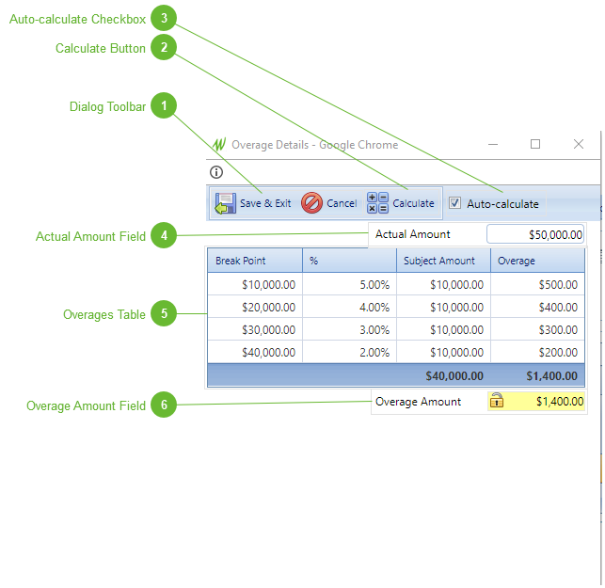Click the lock icon in Overage Amount field
This screenshot has height=588, width=605.
coord(497,401)
